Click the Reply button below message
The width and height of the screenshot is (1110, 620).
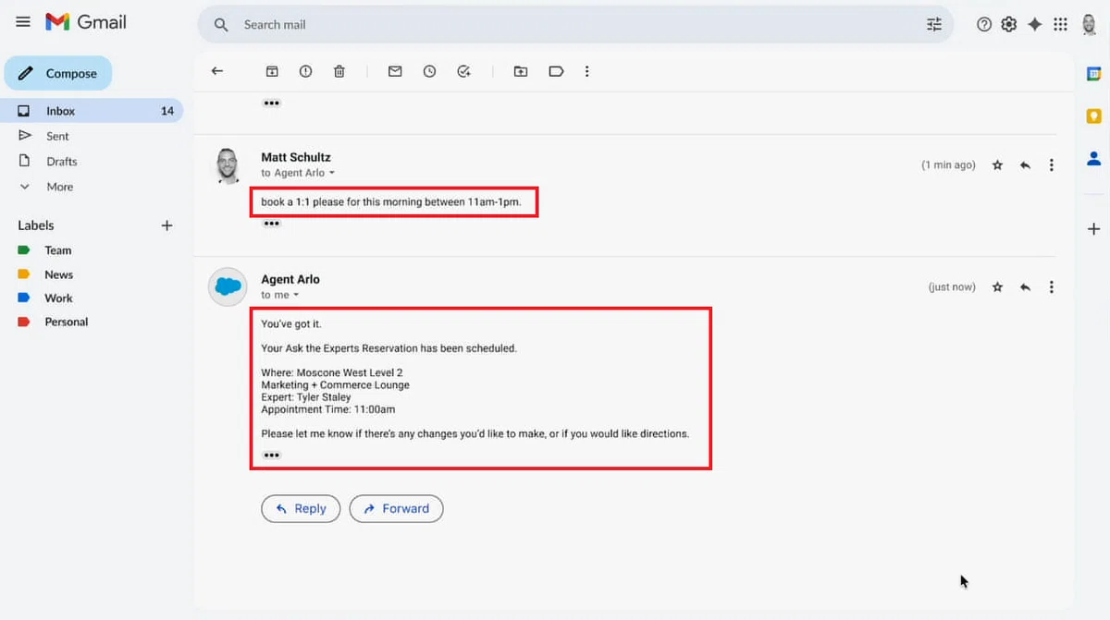[301, 508]
